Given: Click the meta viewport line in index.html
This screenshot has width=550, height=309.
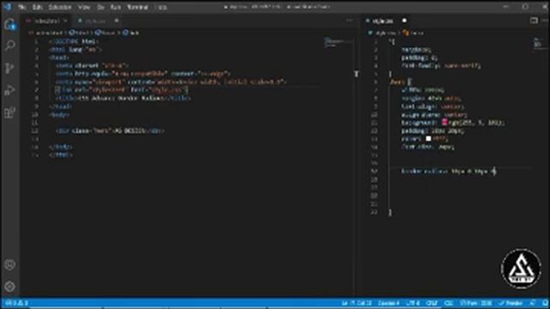Looking at the screenshot, I should pyautogui.click(x=171, y=82).
